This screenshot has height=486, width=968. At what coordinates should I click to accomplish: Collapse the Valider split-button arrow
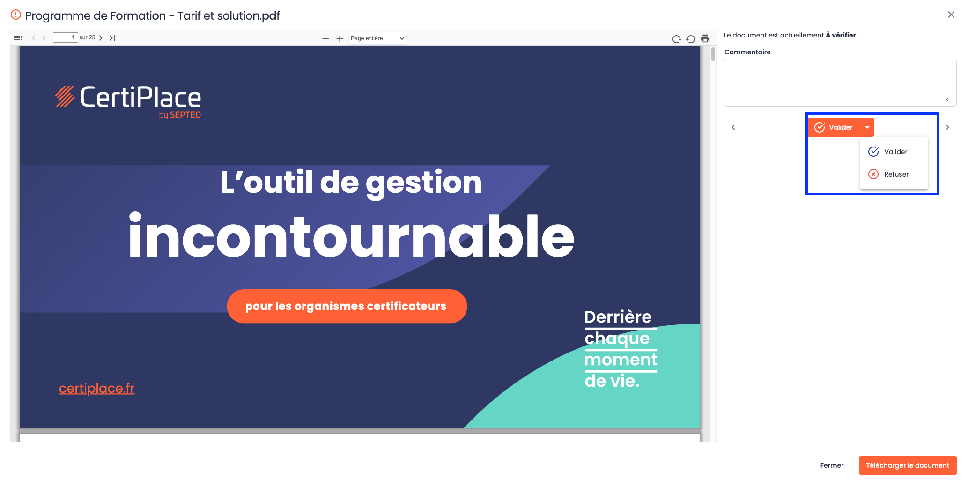(x=867, y=127)
